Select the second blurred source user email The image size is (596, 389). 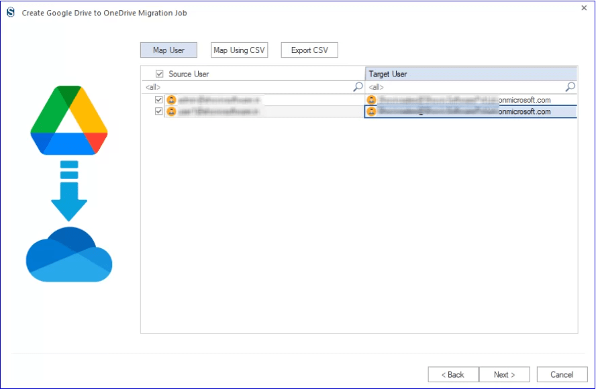click(x=219, y=111)
